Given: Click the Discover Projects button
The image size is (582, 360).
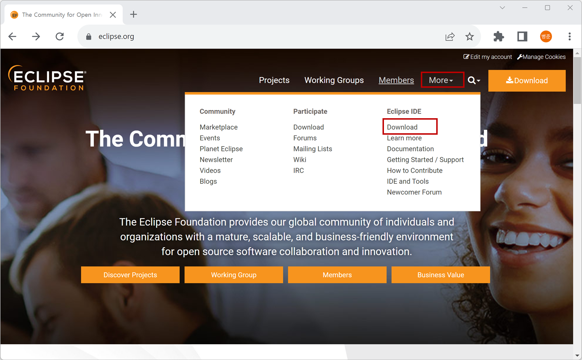Looking at the screenshot, I should (x=130, y=275).
